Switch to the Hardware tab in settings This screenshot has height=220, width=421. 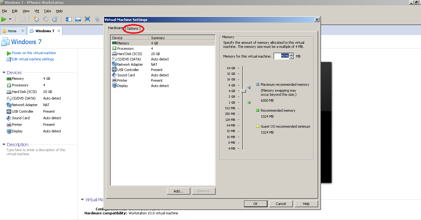(115, 28)
